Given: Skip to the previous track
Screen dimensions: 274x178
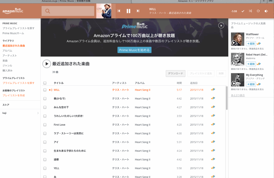Looking at the screenshot, I should pyautogui.click(x=119, y=11).
